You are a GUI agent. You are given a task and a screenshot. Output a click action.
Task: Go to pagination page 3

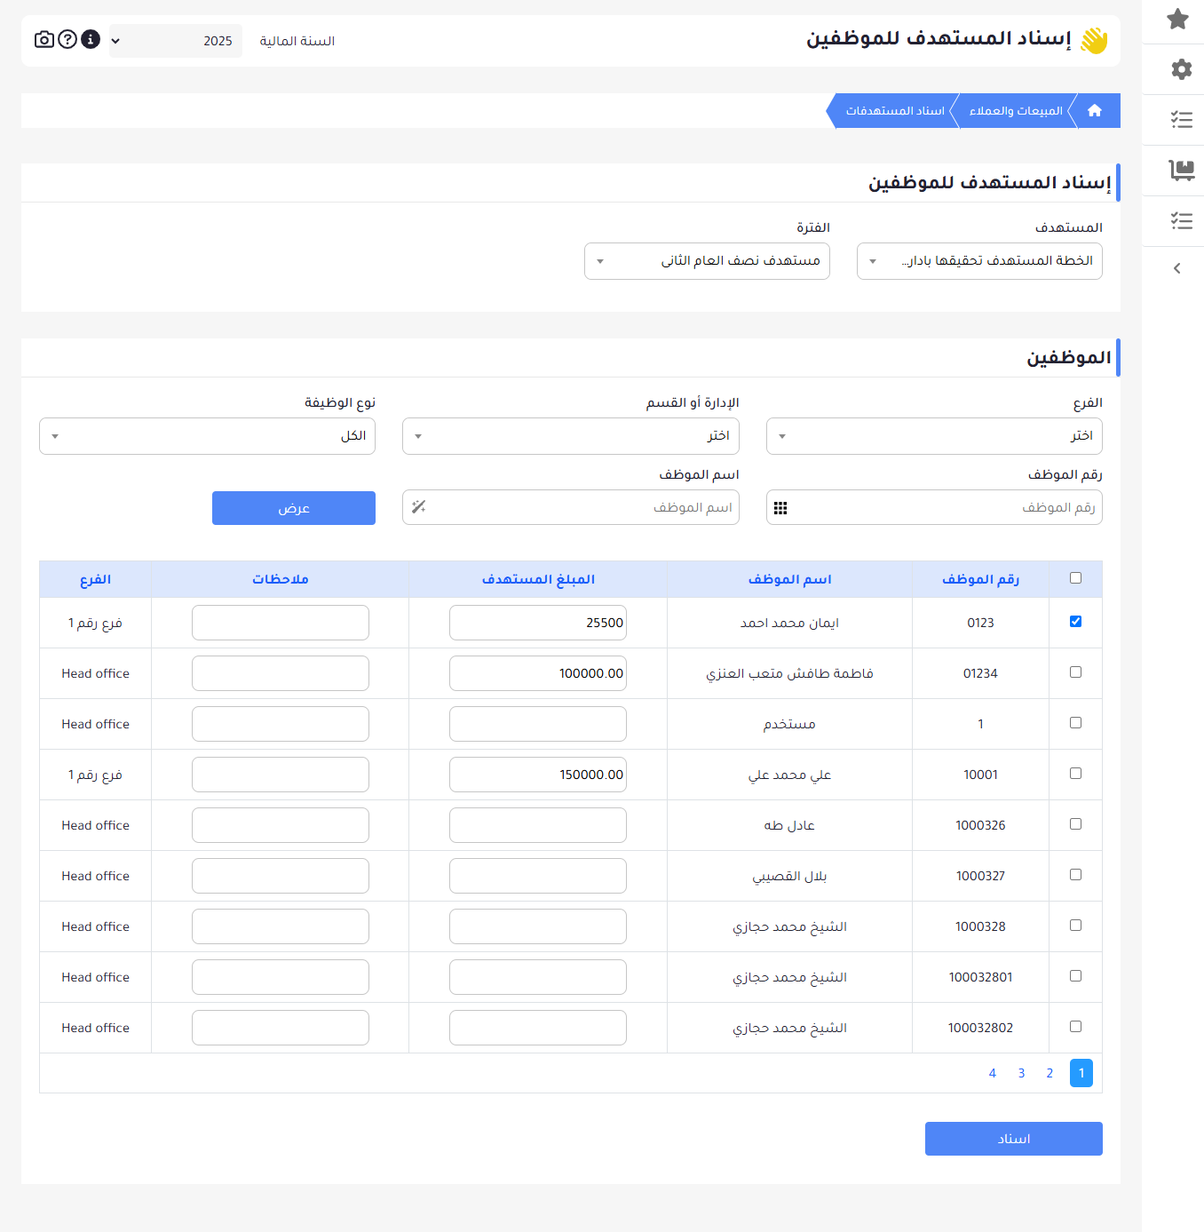tap(1021, 1073)
